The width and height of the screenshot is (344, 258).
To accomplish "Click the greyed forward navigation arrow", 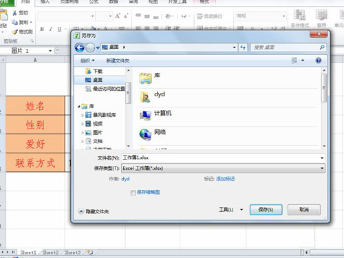I will 90,47.
